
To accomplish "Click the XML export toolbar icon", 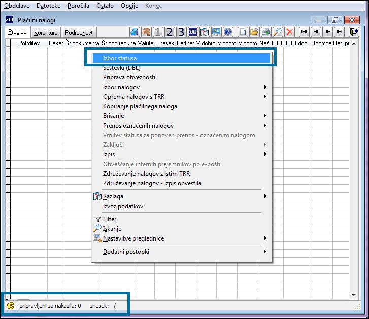I will [x=193, y=32].
